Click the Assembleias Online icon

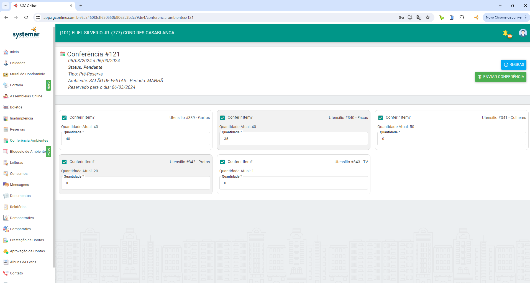click(6, 96)
